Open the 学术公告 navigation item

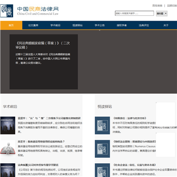(x=100, y=26)
